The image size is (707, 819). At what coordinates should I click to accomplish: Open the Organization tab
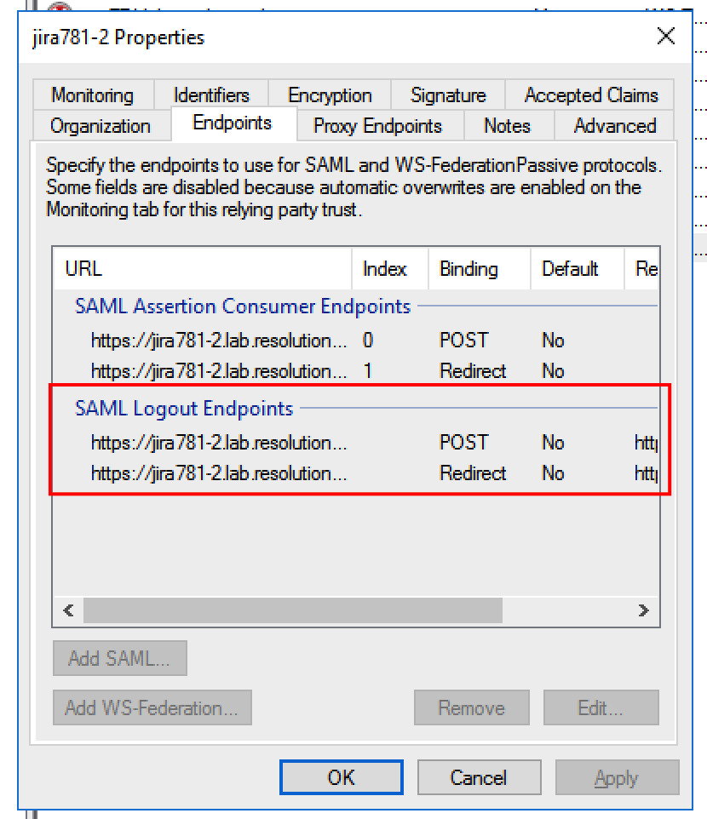point(101,126)
